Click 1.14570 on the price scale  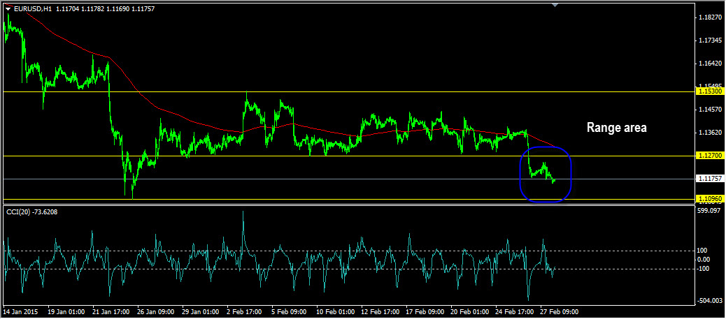pos(710,110)
